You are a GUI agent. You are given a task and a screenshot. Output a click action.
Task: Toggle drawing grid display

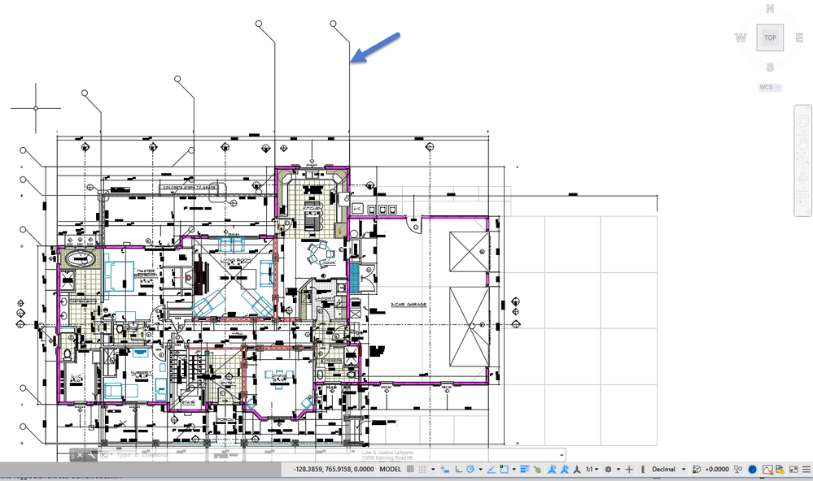[x=410, y=469]
